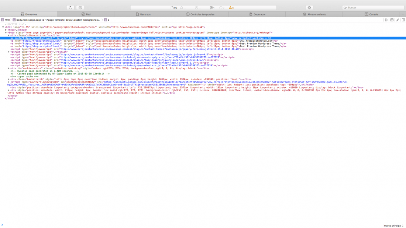Click the curly braces icon in navigation bar
Screen dimensions: 406x228
tap(386, 20)
